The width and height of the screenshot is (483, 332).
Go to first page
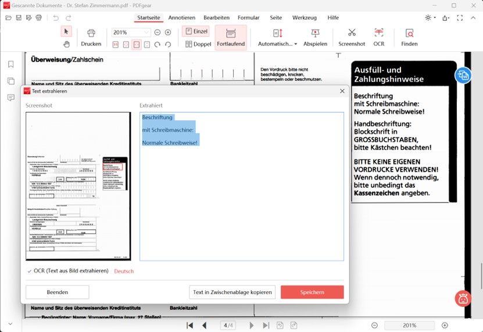(x=189, y=325)
